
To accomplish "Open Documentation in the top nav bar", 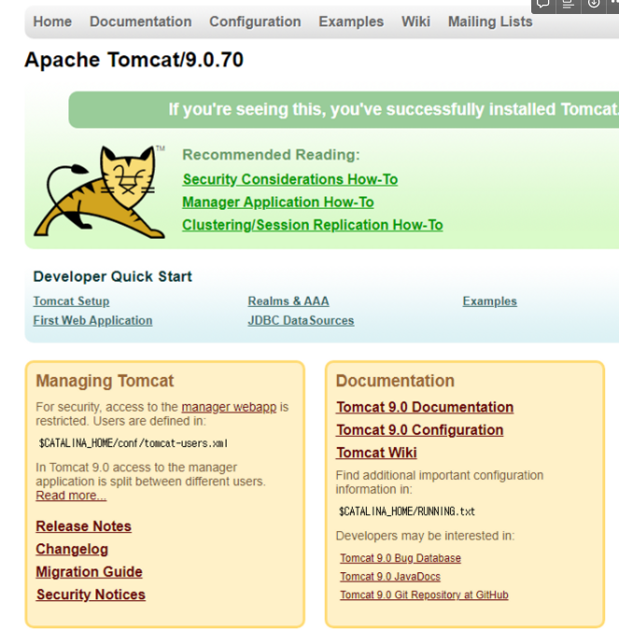I will coord(140,21).
